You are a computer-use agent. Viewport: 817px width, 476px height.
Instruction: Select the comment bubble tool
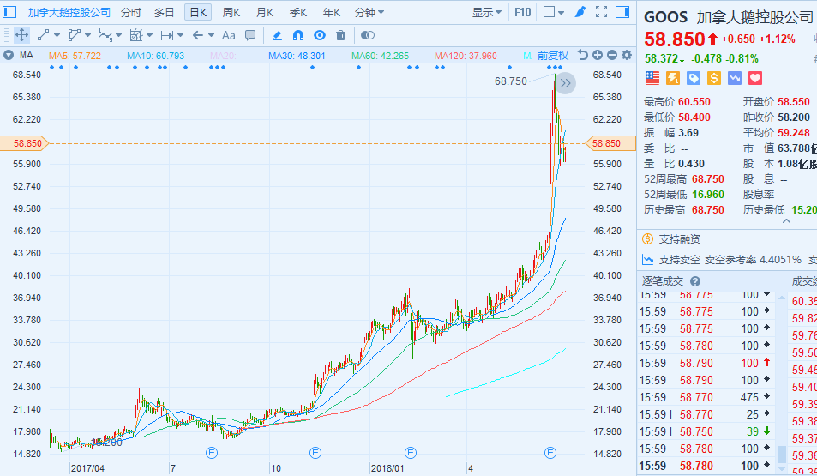[250, 35]
